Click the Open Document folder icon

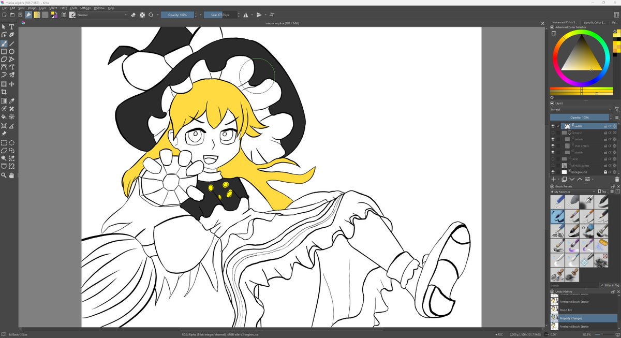coord(12,15)
